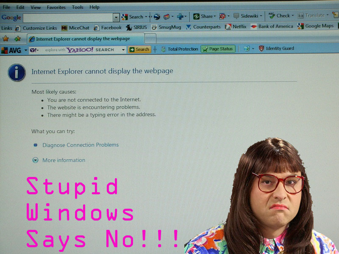This screenshot has width=339, height=254.
Task: Expand the Sidewiki dropdown arrow
Action: (261, 16)
